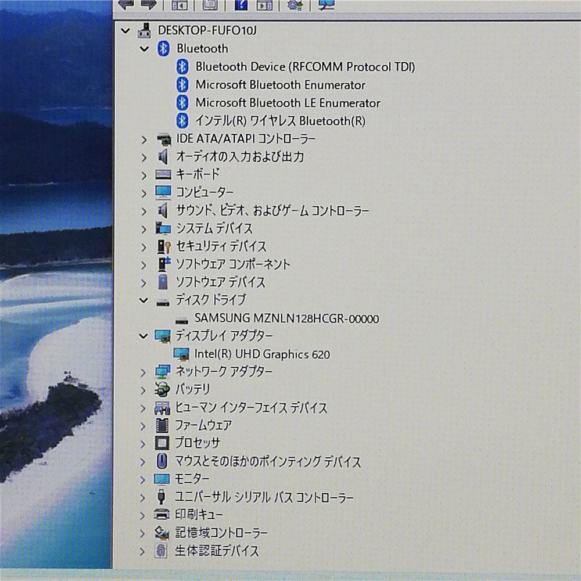Select インテル(R) ワイヤレス Bluetooth(R)
The image size is (581, 581).
(x=280, y=121)
